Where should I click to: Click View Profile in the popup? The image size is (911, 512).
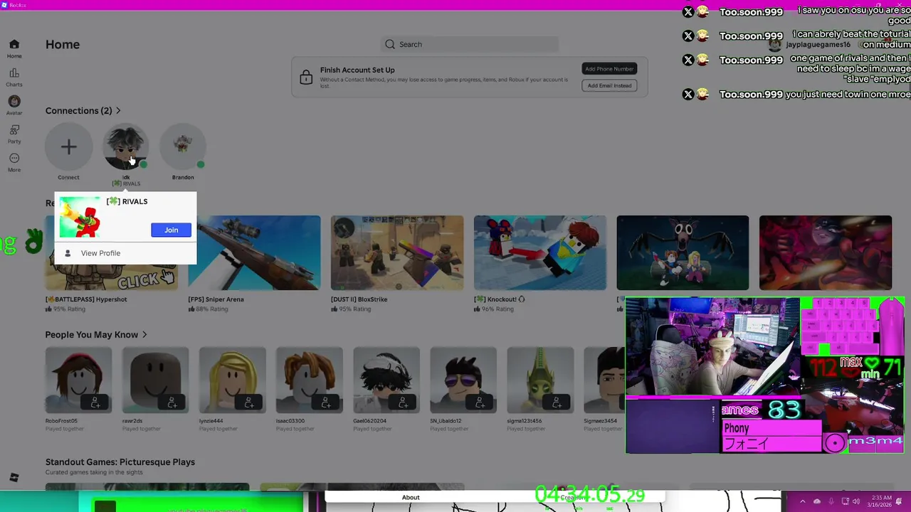click(x=100, y=253)
